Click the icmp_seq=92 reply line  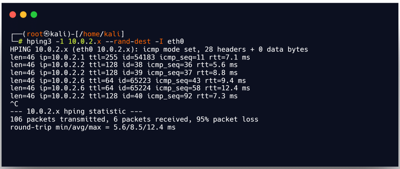coord(124,96)
